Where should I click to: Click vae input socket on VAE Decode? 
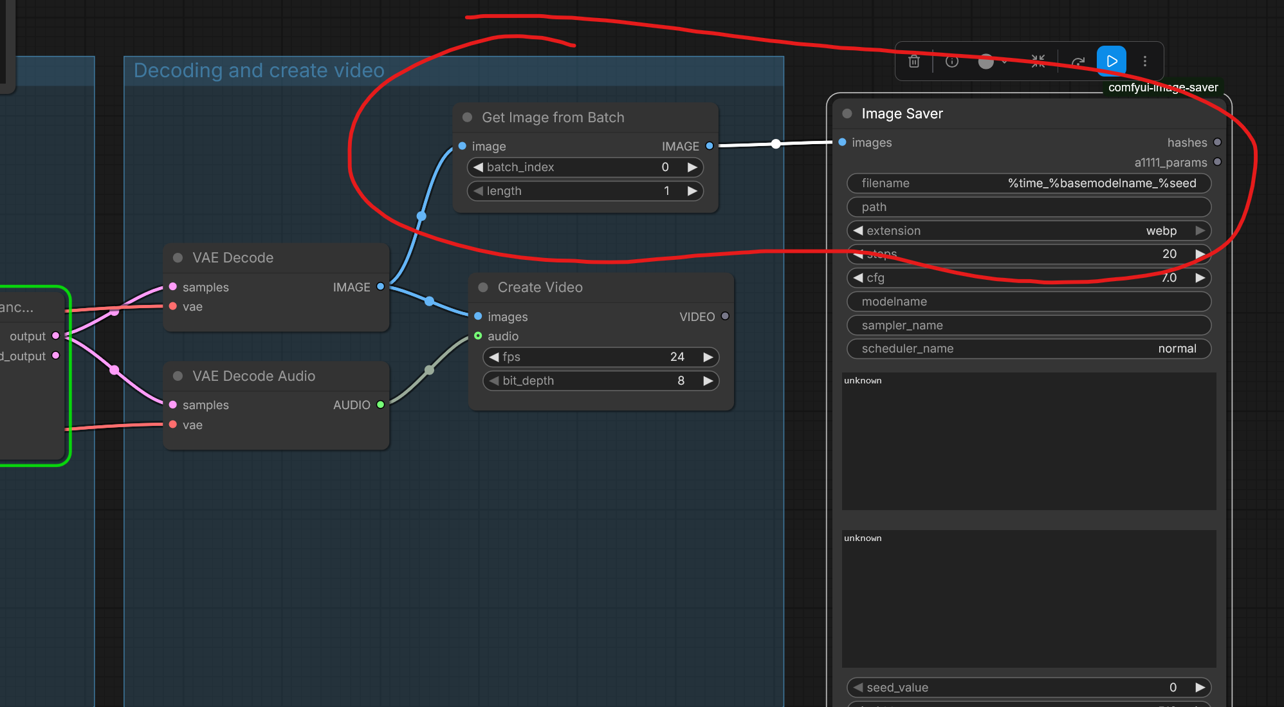click(172, 306)
